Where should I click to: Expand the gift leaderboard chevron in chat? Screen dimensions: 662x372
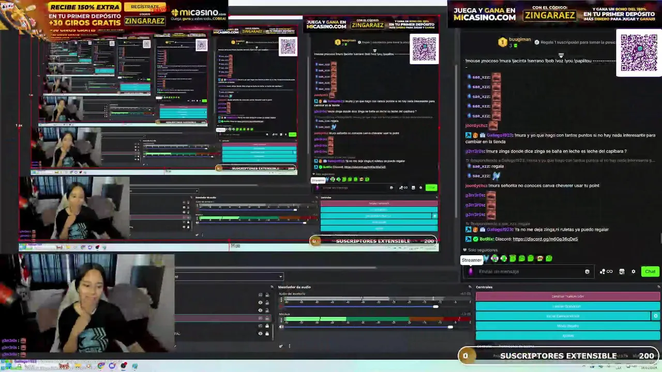[561, 55]
